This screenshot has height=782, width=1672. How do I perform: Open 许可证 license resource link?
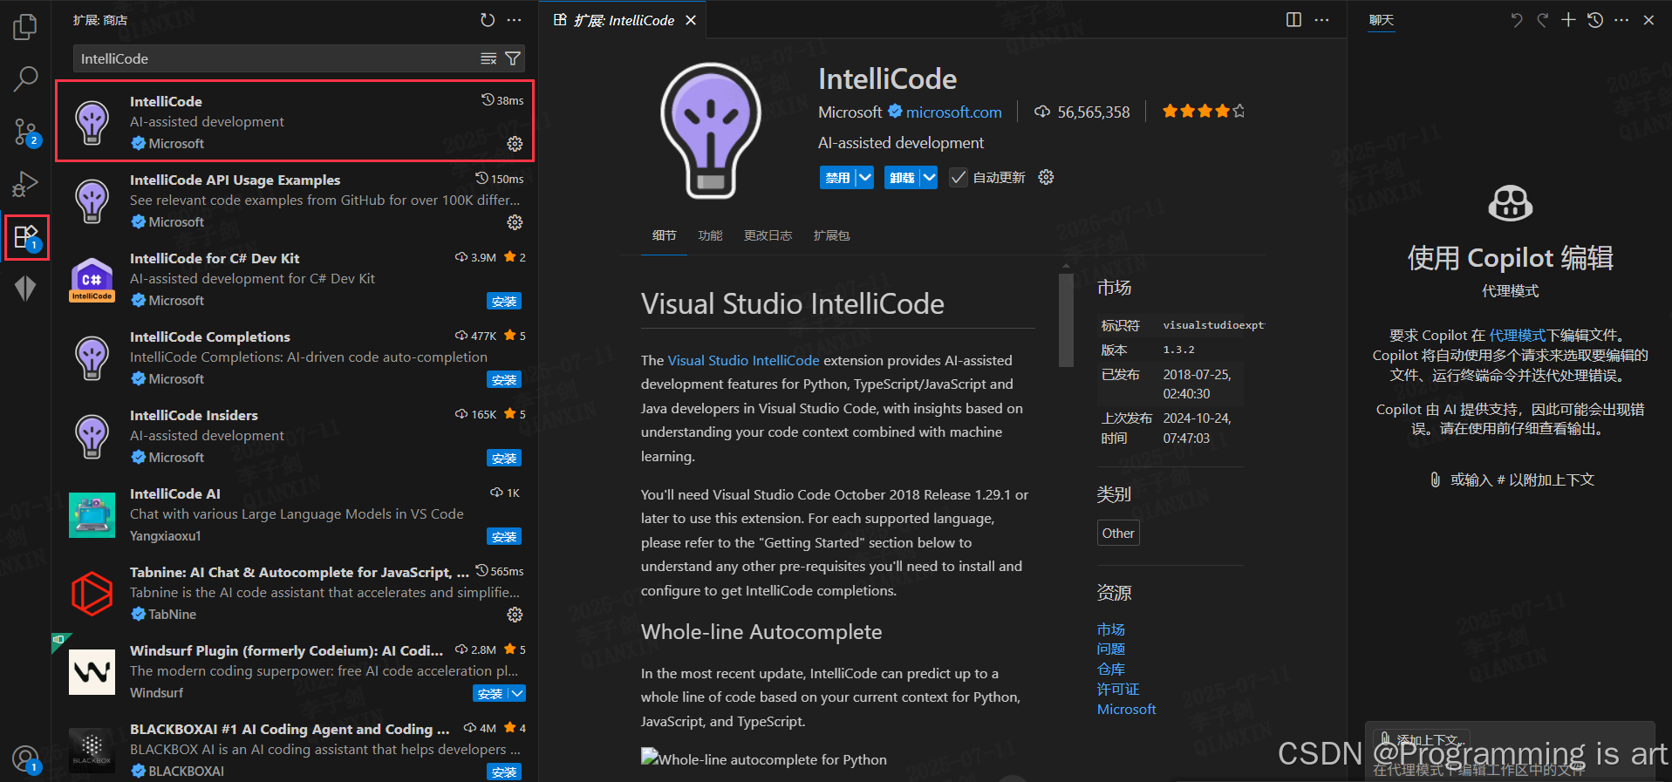pos(1118,690)
